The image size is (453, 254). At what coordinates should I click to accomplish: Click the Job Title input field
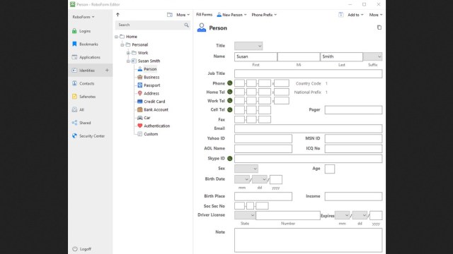pyautogui.click(x=309, y=73)
